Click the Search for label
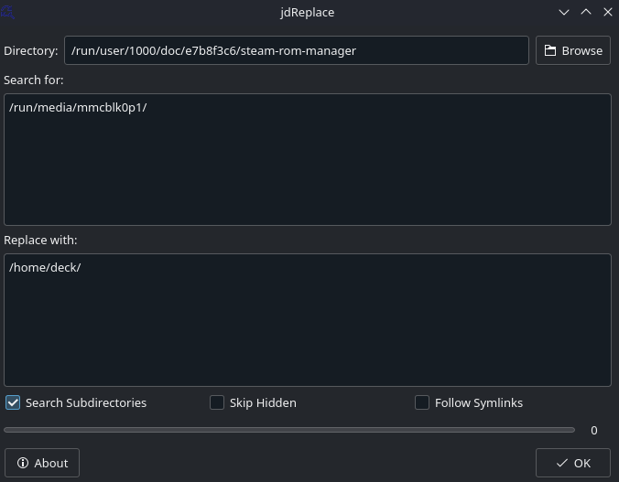This screenshot has width=619, height=482. pyautogui.click(x=34, y=80)
